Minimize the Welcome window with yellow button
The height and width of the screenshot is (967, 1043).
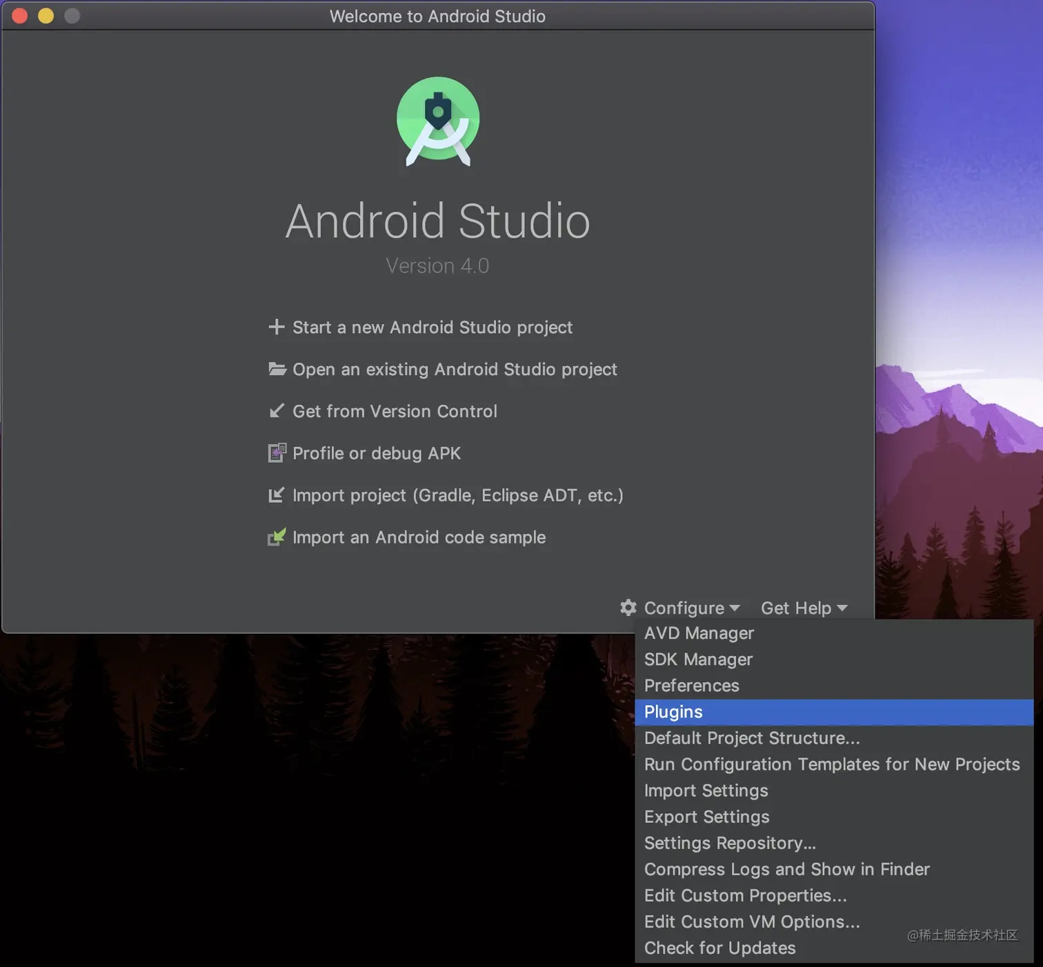tap(46, 16)
